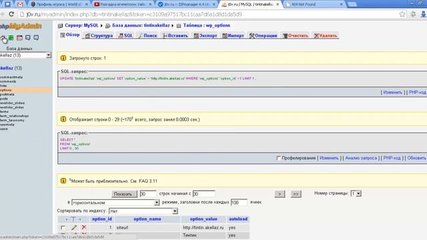This screenshot has height=240, width=427.
Task: Open the Операции tab
Action: [x=263, y=35]
